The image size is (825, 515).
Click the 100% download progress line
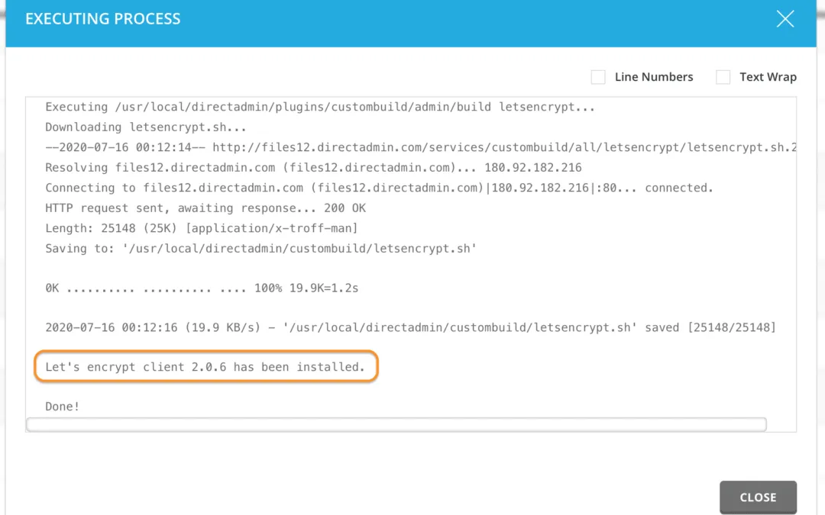tap(202, 288)
